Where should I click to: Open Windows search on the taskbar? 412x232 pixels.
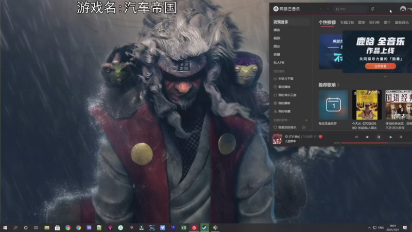[x=15, y=228]
